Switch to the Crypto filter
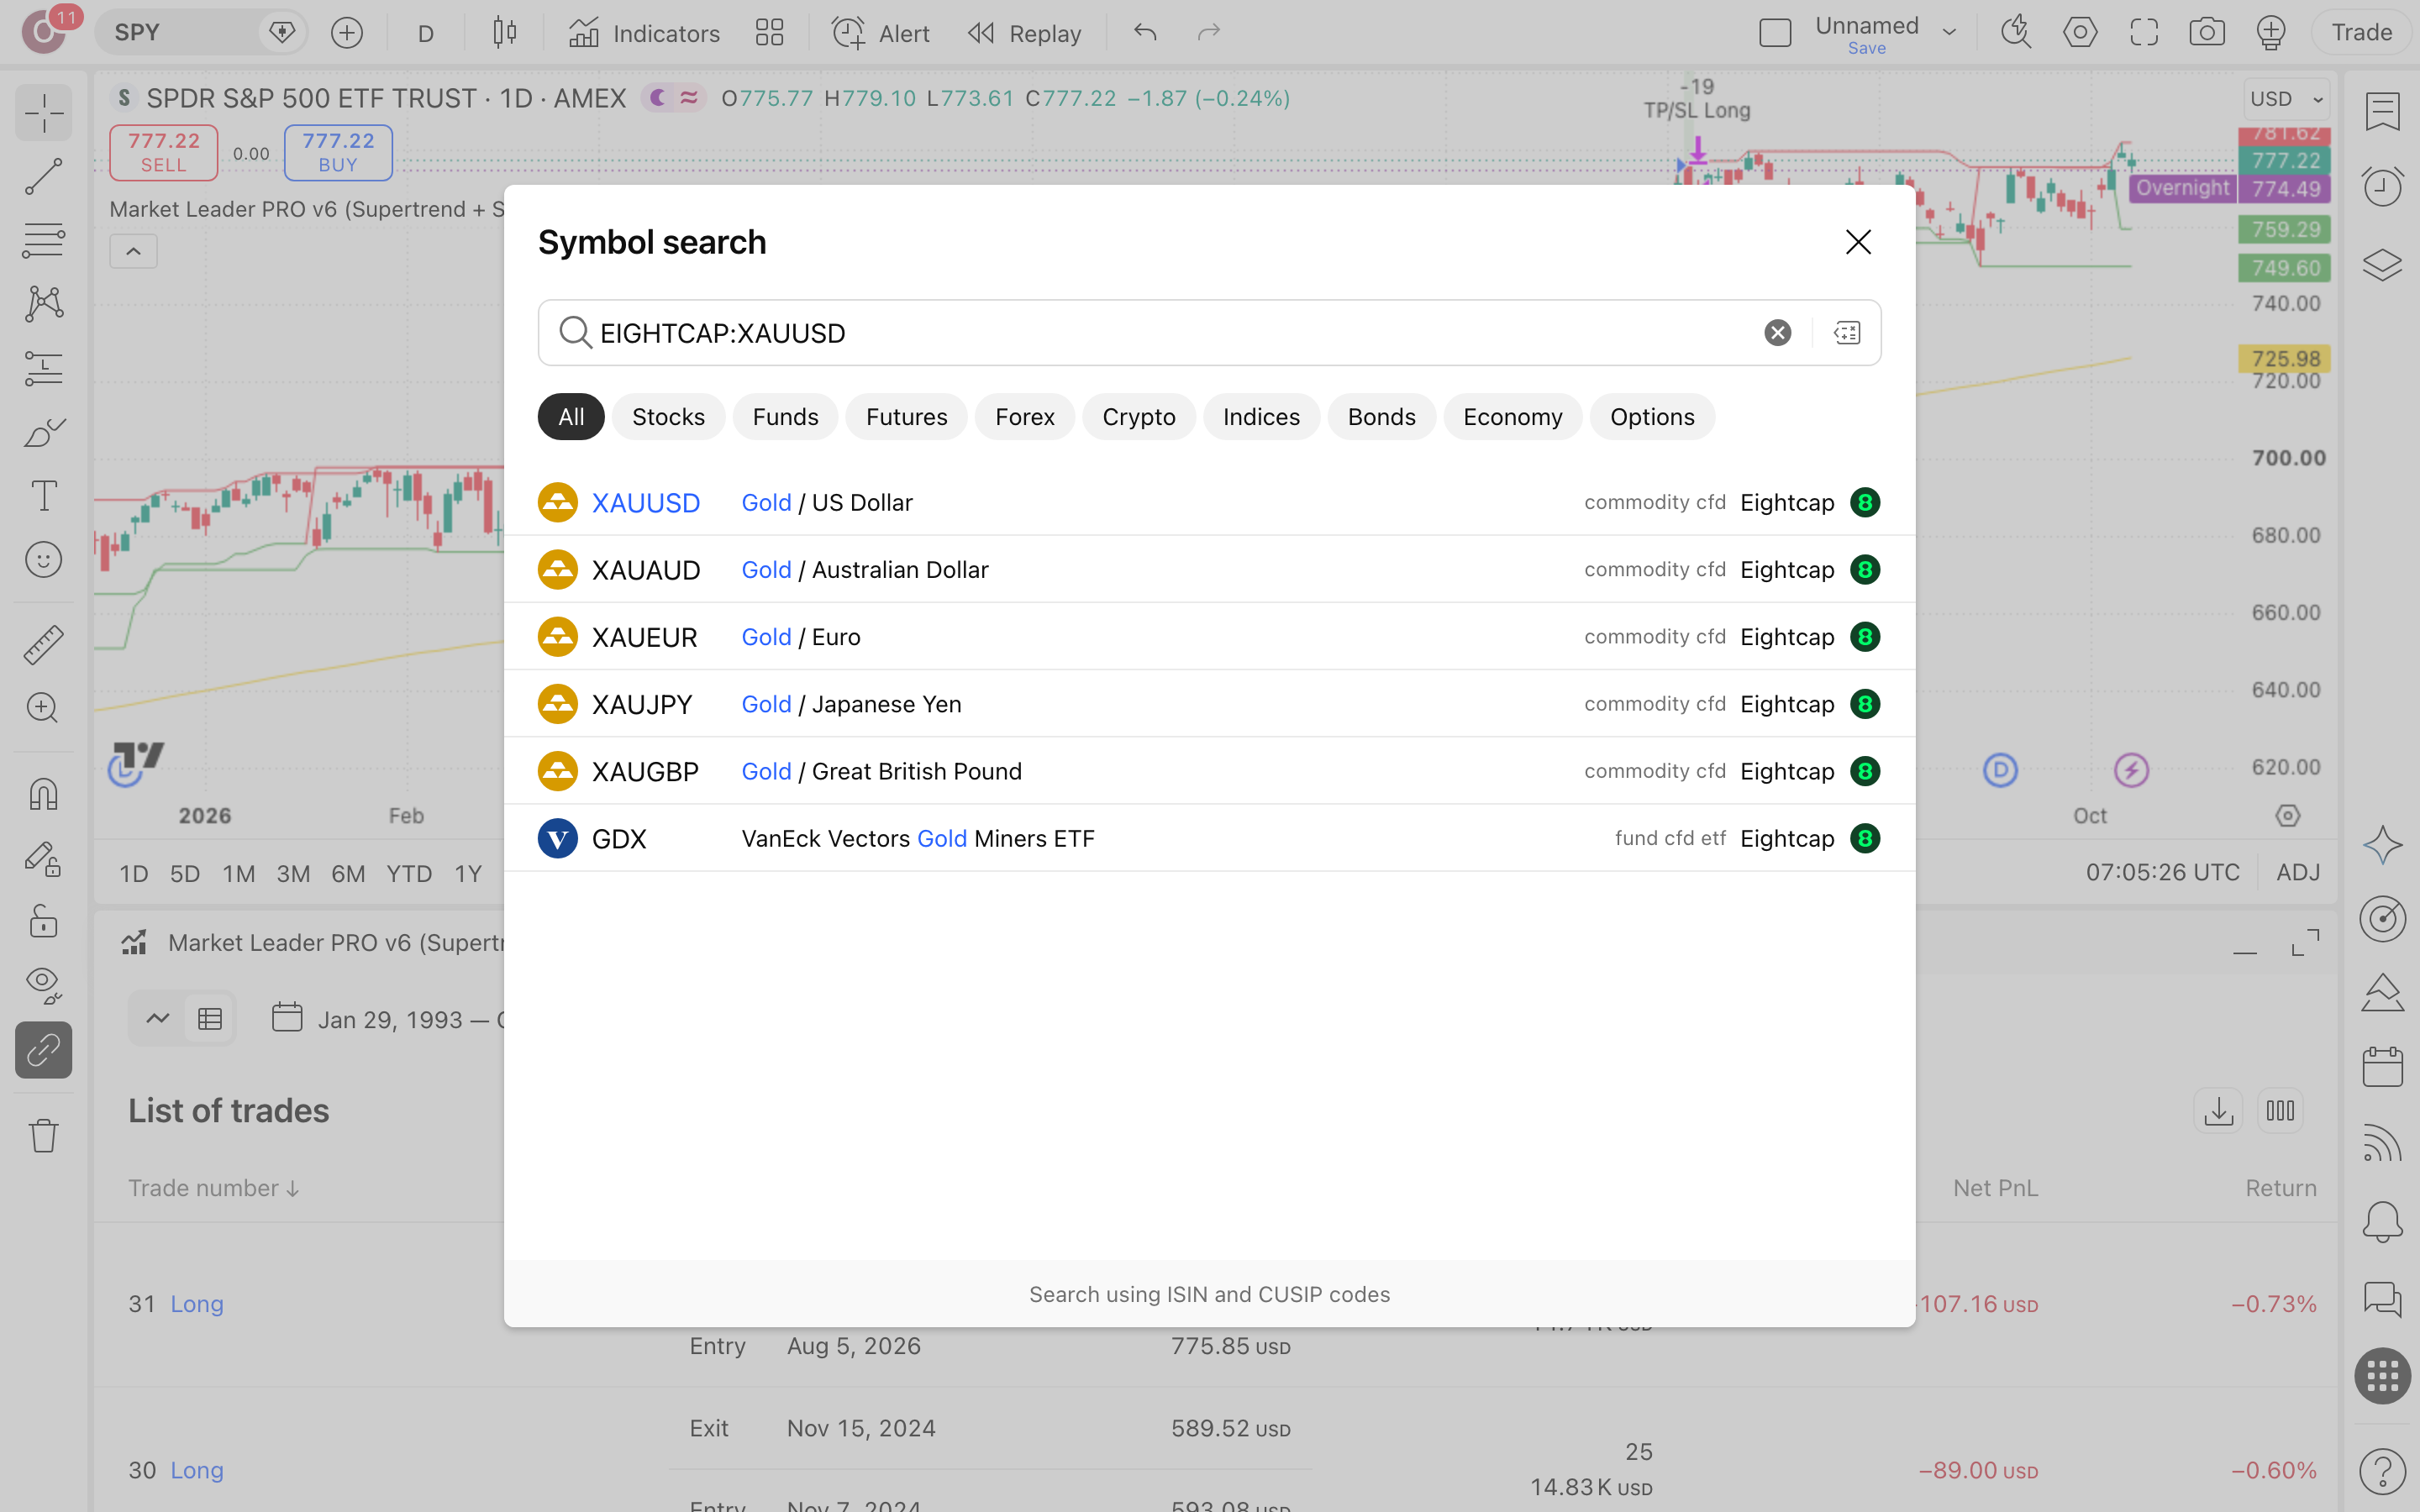 click(x=1138, y=417)
